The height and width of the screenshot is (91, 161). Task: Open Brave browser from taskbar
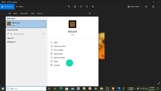[x=113, y=89]
